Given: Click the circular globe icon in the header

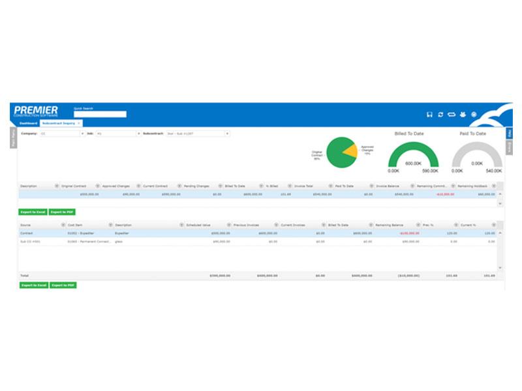Looking at the screenshot, I should (474, 115).
